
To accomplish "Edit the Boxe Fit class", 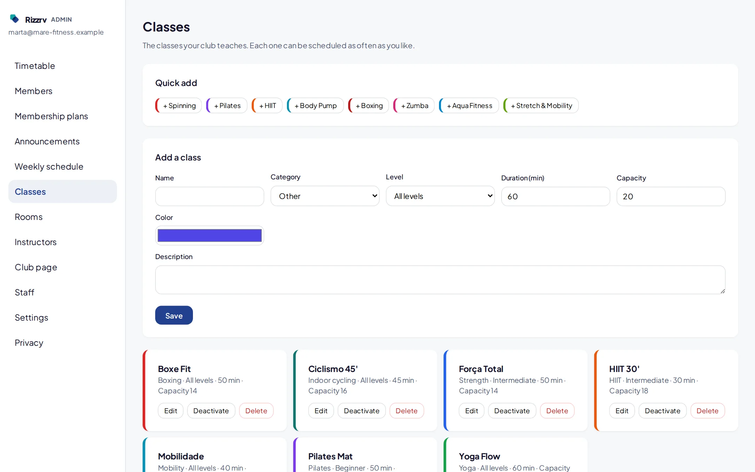I will click(171, 411).
